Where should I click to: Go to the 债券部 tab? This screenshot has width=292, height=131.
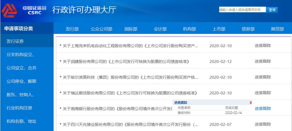coord(248,29)
